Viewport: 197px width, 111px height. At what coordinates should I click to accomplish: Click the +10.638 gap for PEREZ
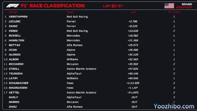[x=133, y=31]
